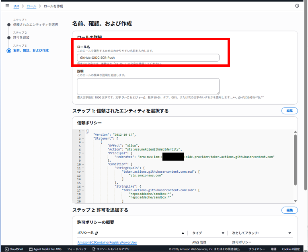Click "repo:addache/sandbox:*" on line 18
Viewport: 308px width, 252px height.
[x=150, y=194]
